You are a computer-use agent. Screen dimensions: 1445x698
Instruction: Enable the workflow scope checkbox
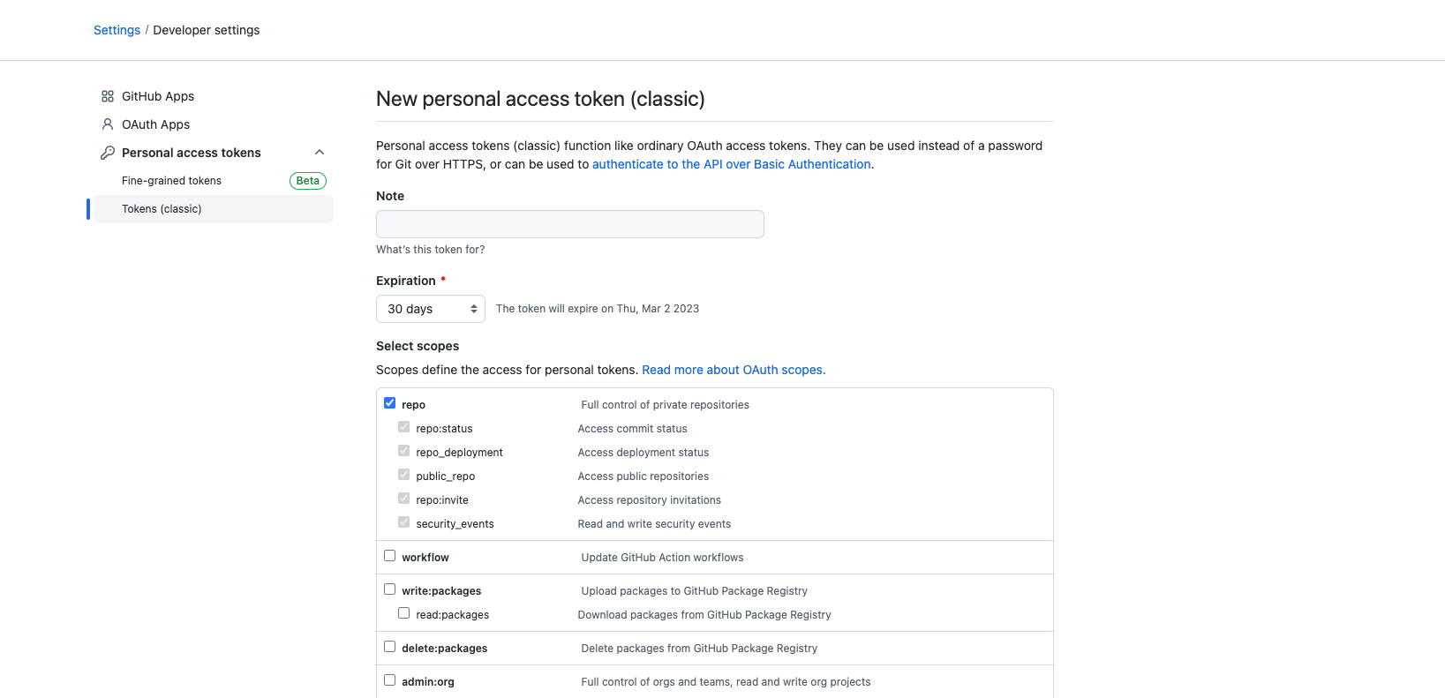click(390, 556)
